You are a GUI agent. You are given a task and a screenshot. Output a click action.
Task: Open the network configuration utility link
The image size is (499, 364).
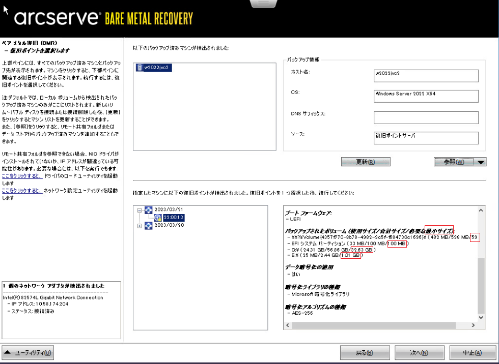pyautogui.click(x=22, y=191)
